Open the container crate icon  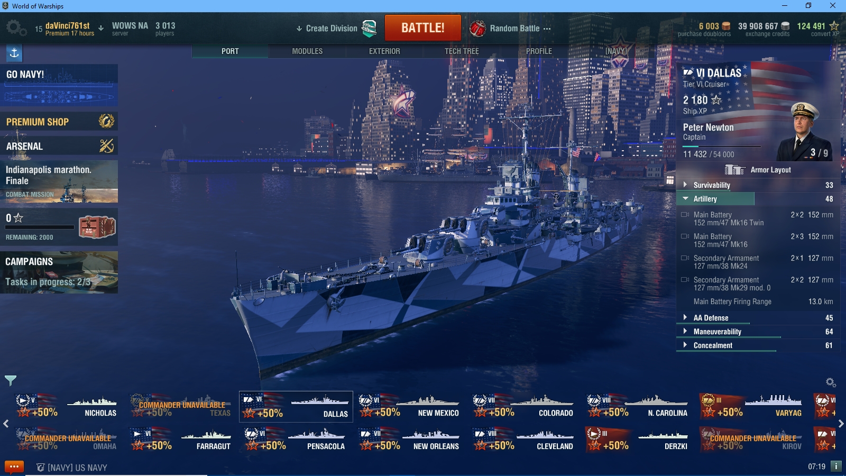[x=97, y=227]
